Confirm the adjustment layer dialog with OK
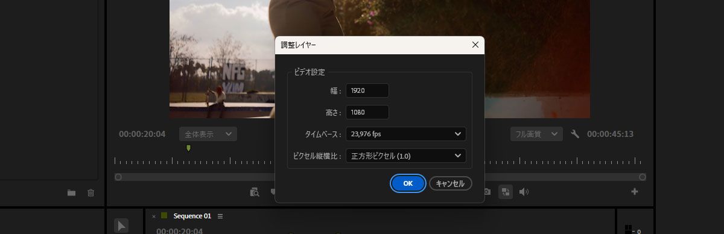The image size is (724, 234). click(x=408, y=183)
